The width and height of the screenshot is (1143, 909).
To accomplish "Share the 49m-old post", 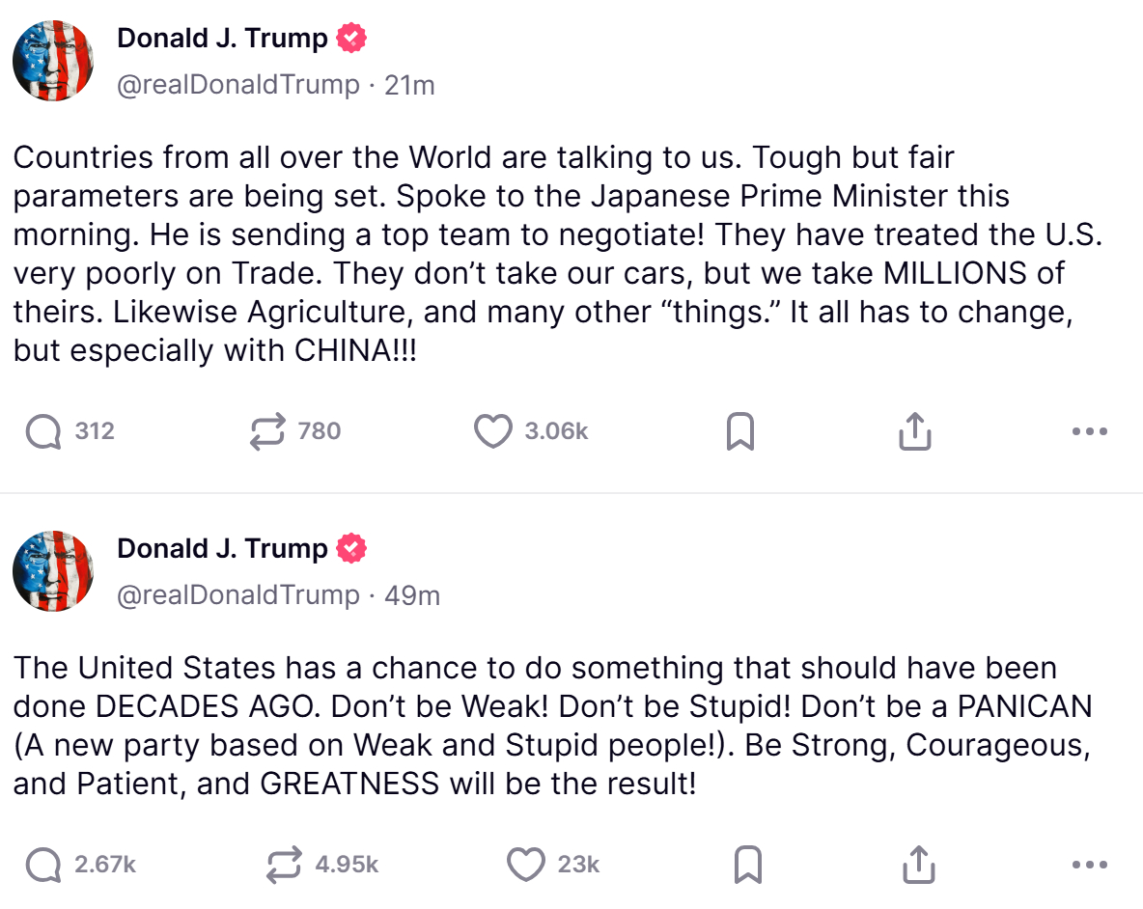I will coord(919,865).
